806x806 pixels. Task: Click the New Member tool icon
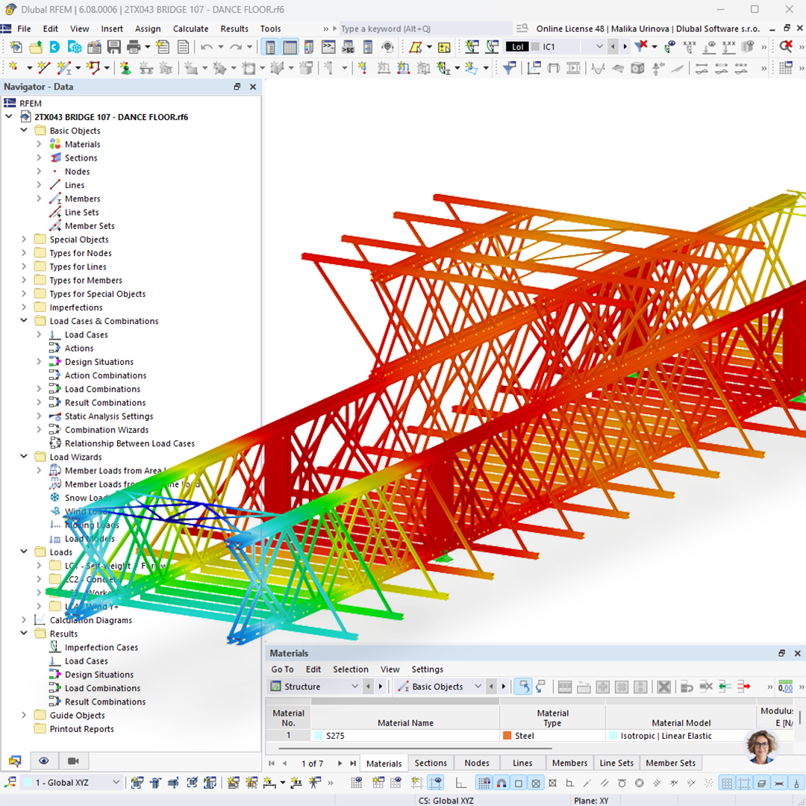point(64,67)
